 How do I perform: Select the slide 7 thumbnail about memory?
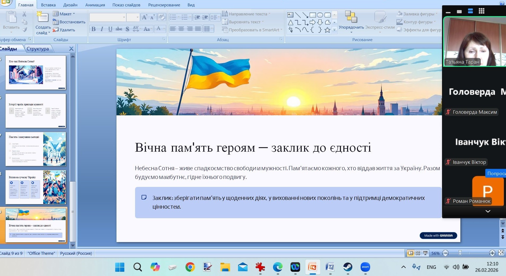[36, 149]
